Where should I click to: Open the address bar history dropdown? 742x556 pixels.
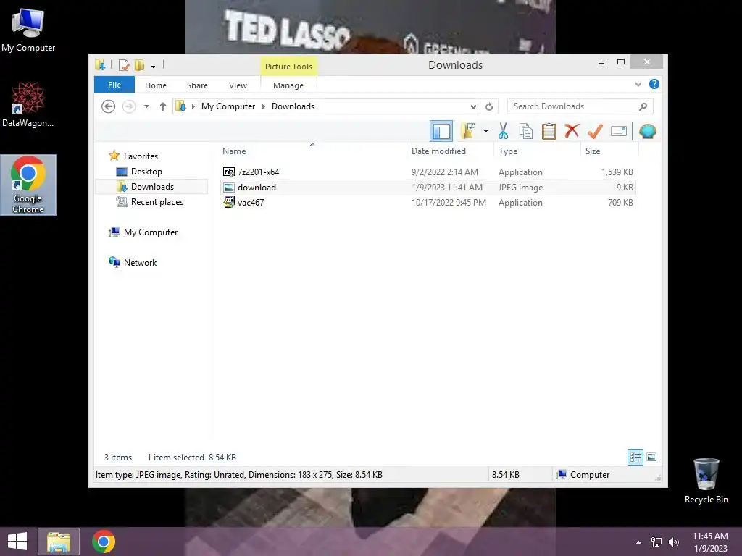(472, 106)
